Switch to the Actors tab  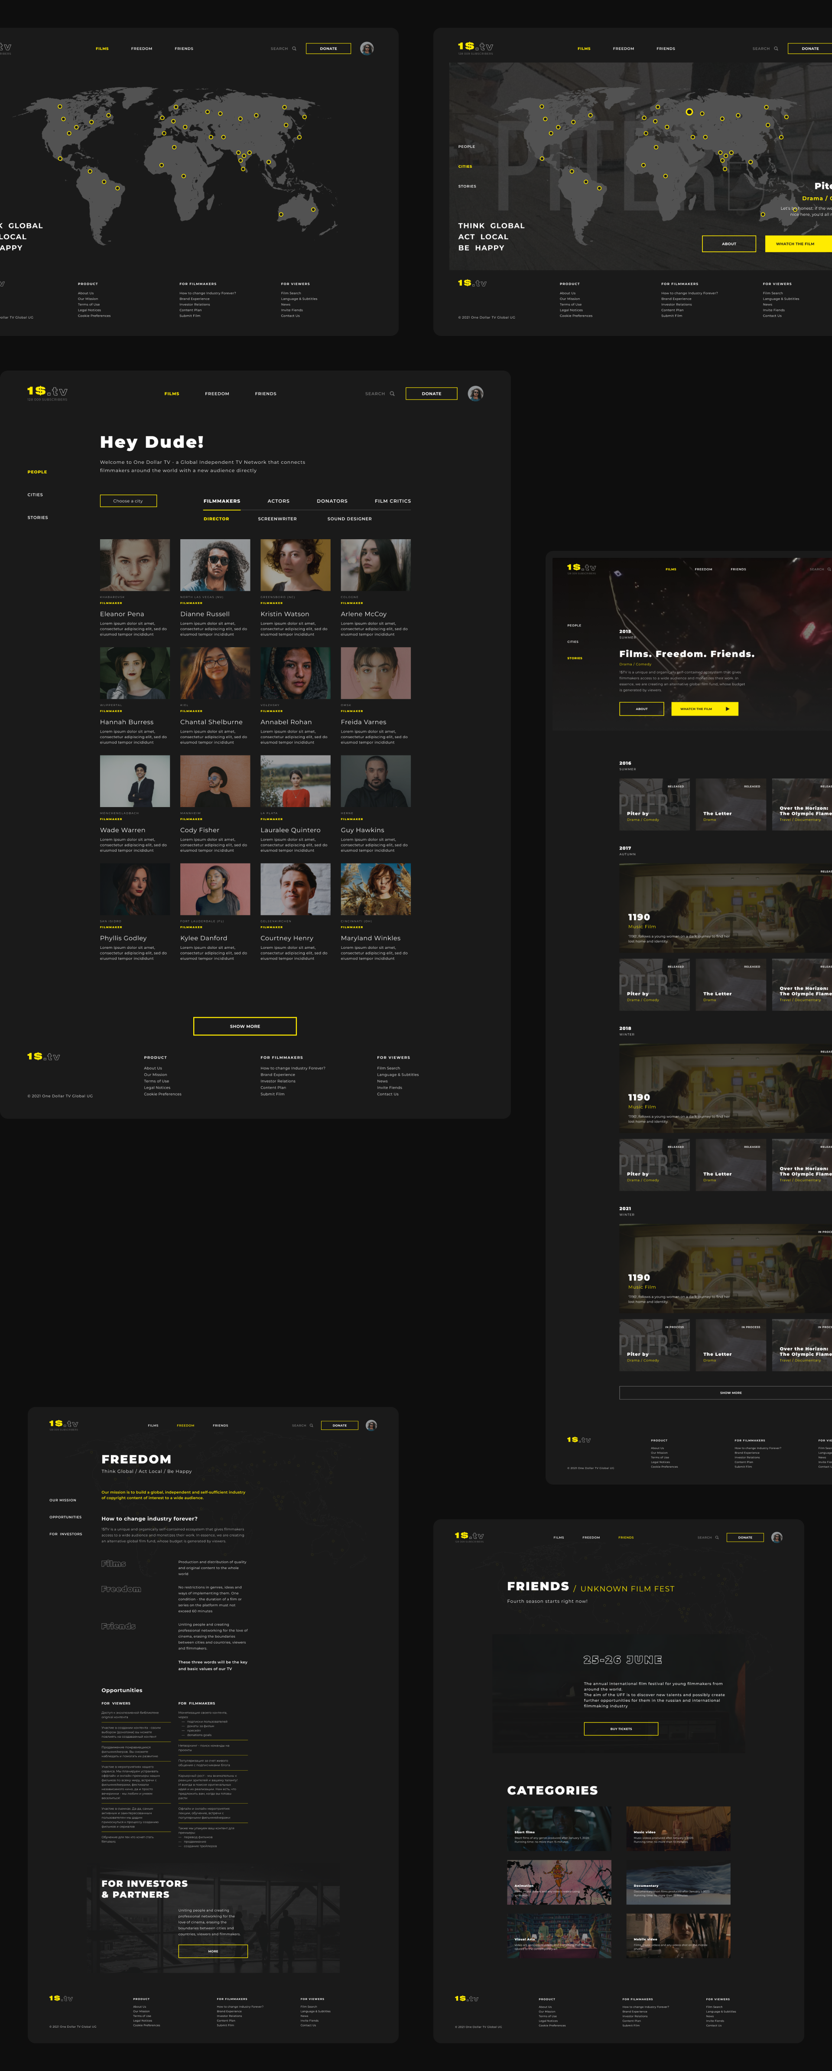(x=278, y=501)
